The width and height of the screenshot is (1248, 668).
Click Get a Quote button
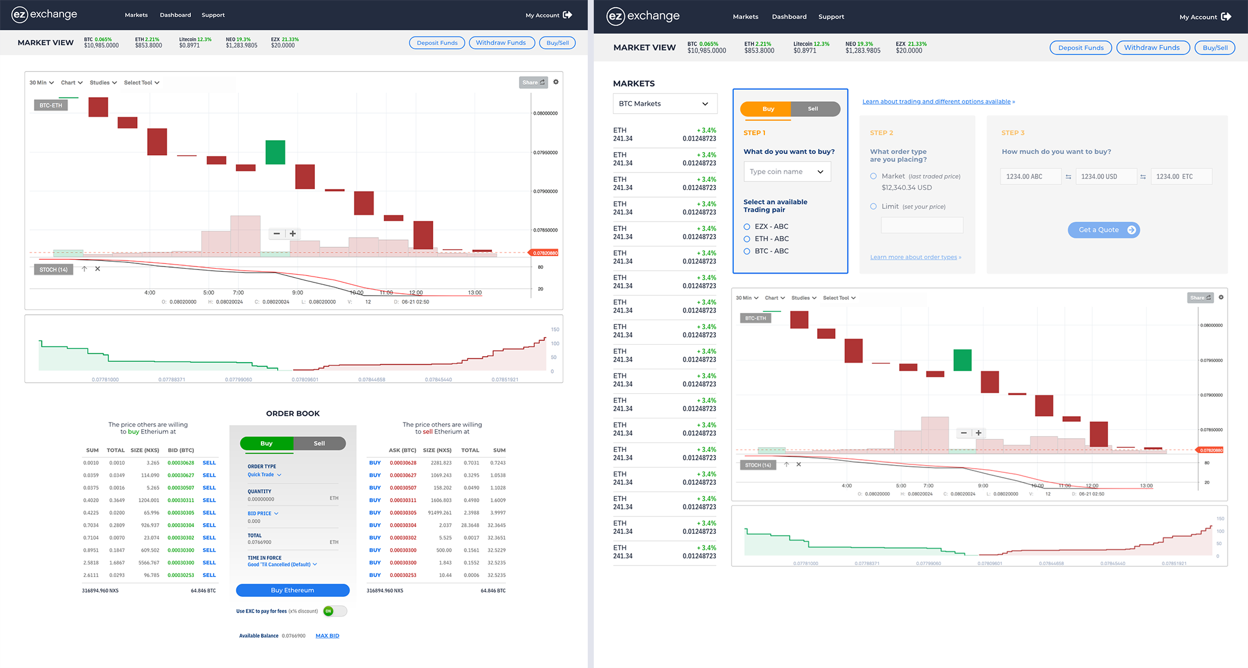click(x=1104, y=230)
